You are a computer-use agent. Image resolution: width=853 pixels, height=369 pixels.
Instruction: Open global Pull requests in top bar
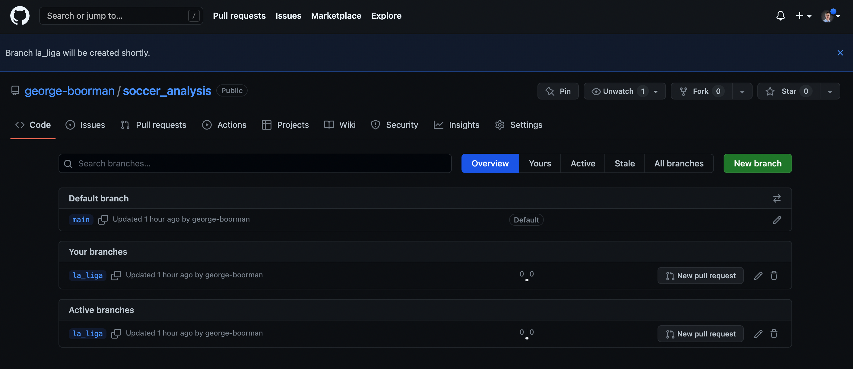[239, 16]
